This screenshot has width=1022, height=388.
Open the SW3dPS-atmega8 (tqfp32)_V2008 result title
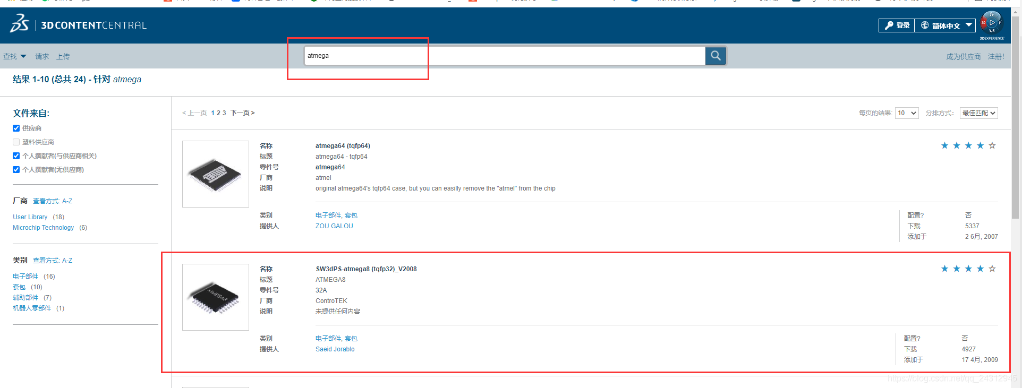(366, 269)
